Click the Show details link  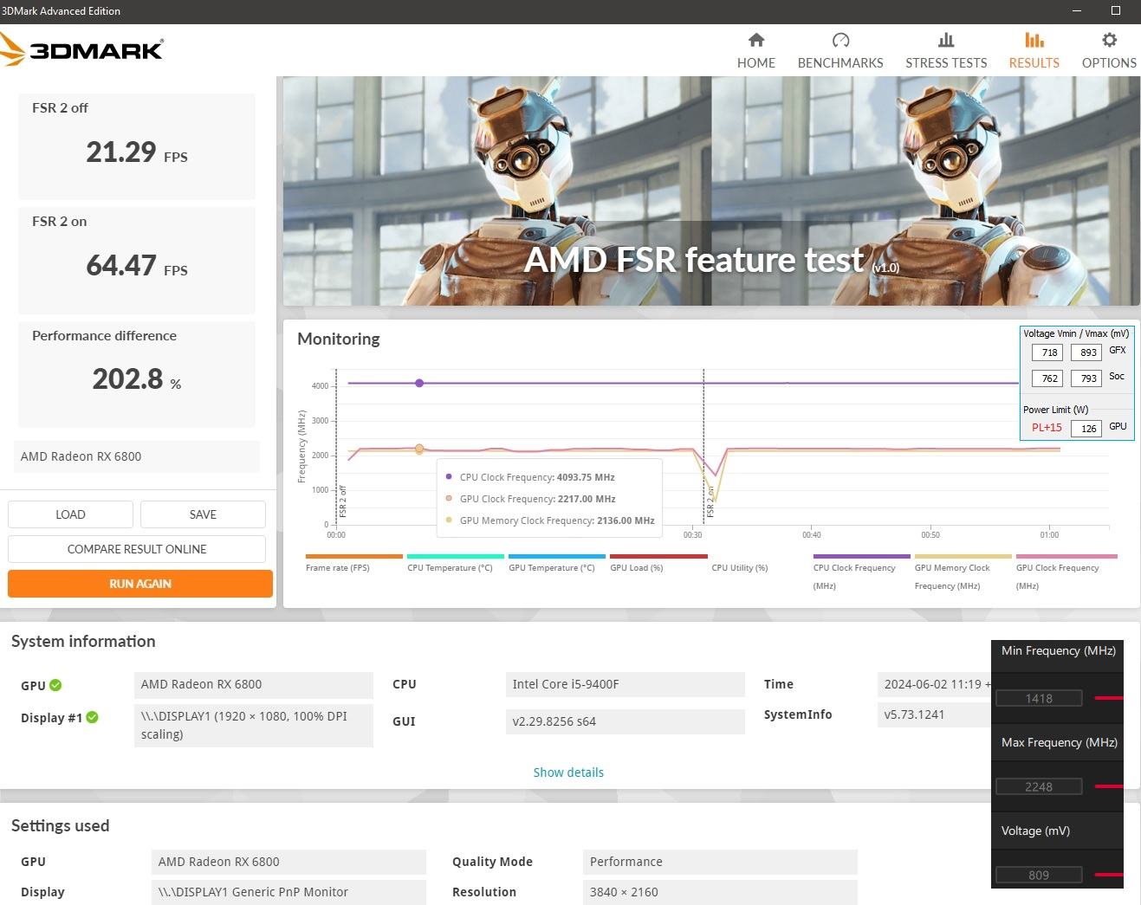(x=568, y=772)
